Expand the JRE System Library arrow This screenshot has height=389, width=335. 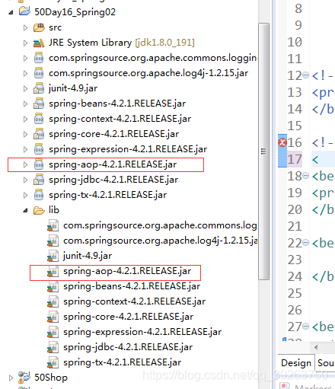25,43
